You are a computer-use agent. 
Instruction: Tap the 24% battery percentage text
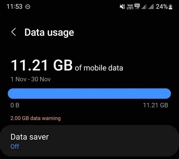click(162, 6)
